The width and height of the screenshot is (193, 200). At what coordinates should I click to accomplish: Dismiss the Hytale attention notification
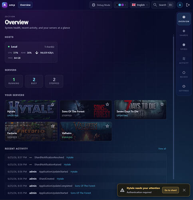tap(184, 190)
